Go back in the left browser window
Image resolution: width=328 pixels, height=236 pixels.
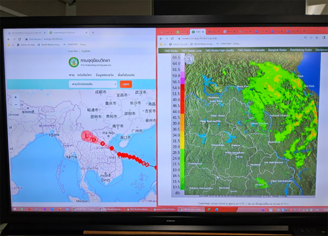[x=9, y=39]
